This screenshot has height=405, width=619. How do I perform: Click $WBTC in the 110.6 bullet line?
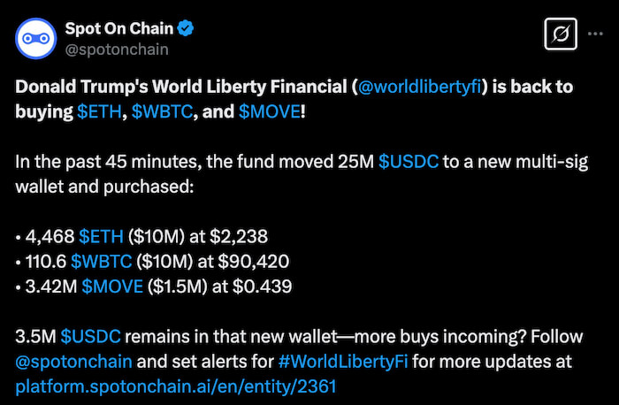pos(103,261)
